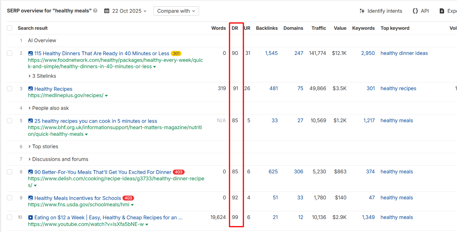Screen dimensions: 457x232
Task: Click the healthy recipes top keyword
Action: [x=398, y=88]
